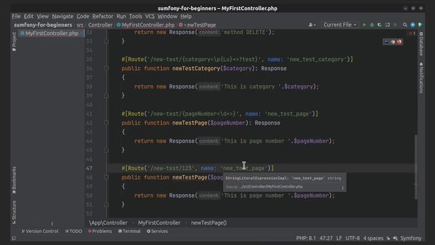Click newTestPage() breadcrumb at editor bottom
435x245 pixels.
click(x=209, y=223)
